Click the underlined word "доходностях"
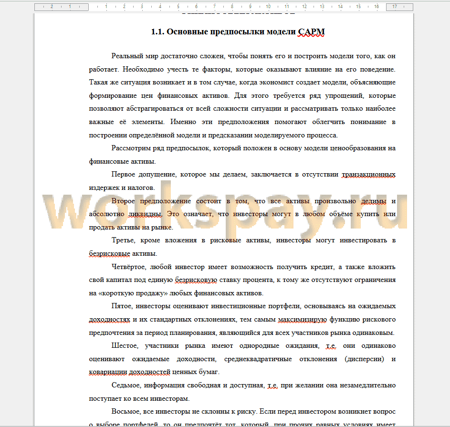 click(109, 319)
